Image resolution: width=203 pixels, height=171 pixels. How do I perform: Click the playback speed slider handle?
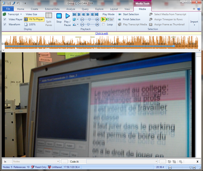(x=88, y=24)
